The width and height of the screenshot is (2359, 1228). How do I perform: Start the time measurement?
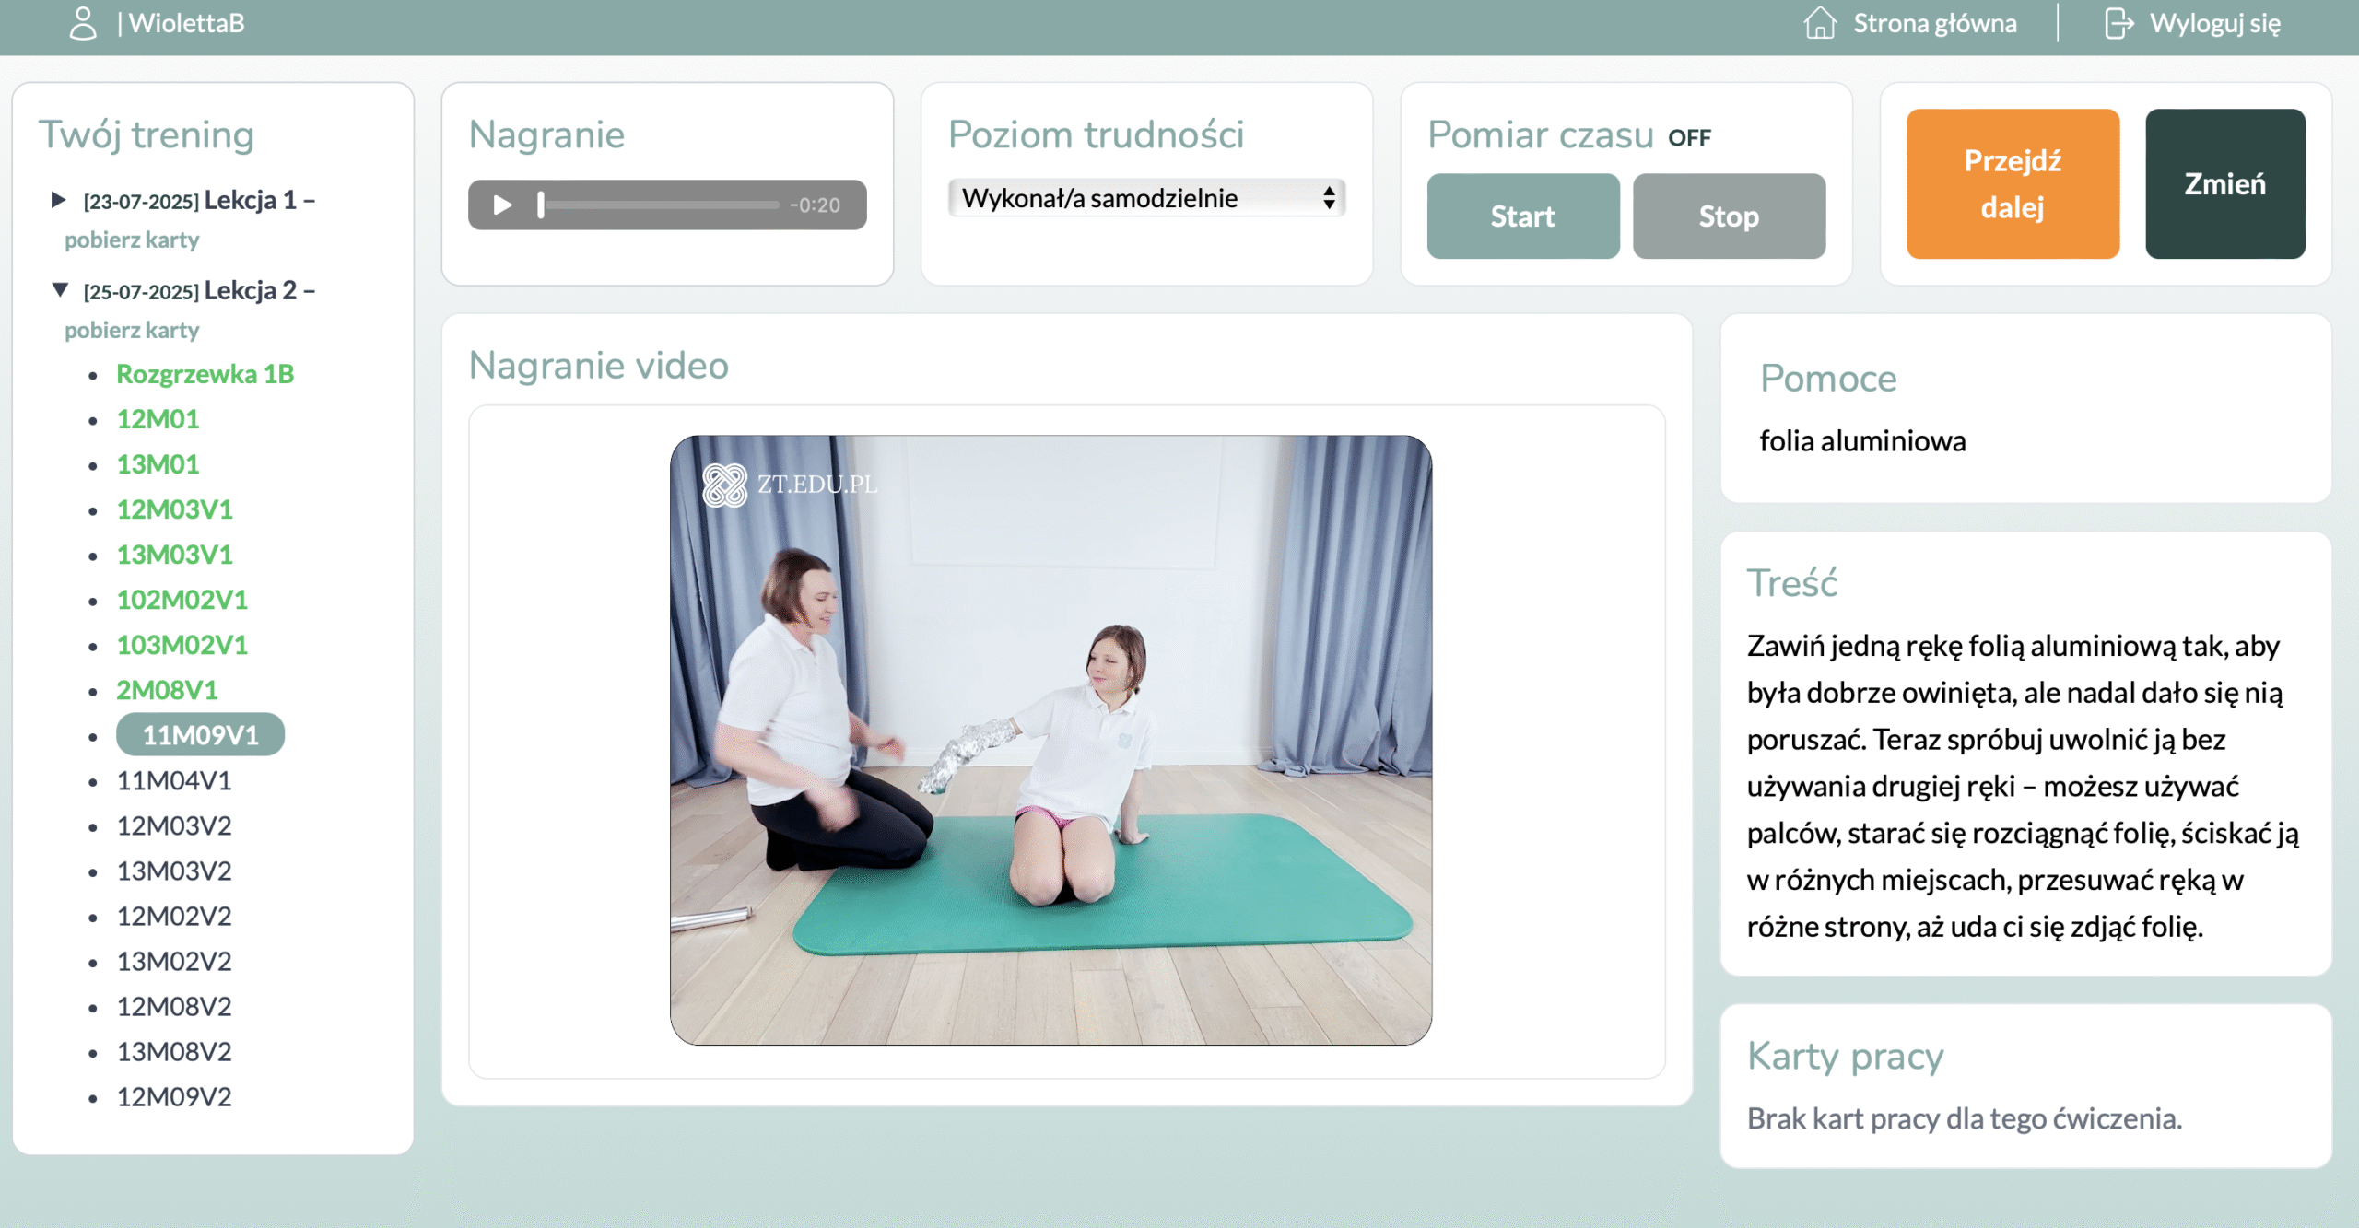point(1522,216)
